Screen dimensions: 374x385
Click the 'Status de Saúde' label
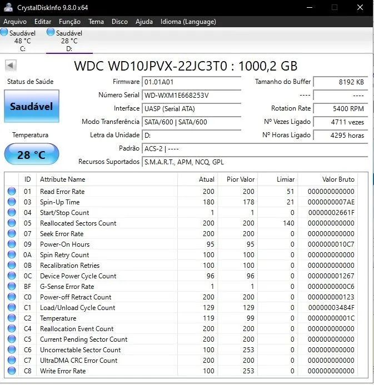(x=30, y=82)
